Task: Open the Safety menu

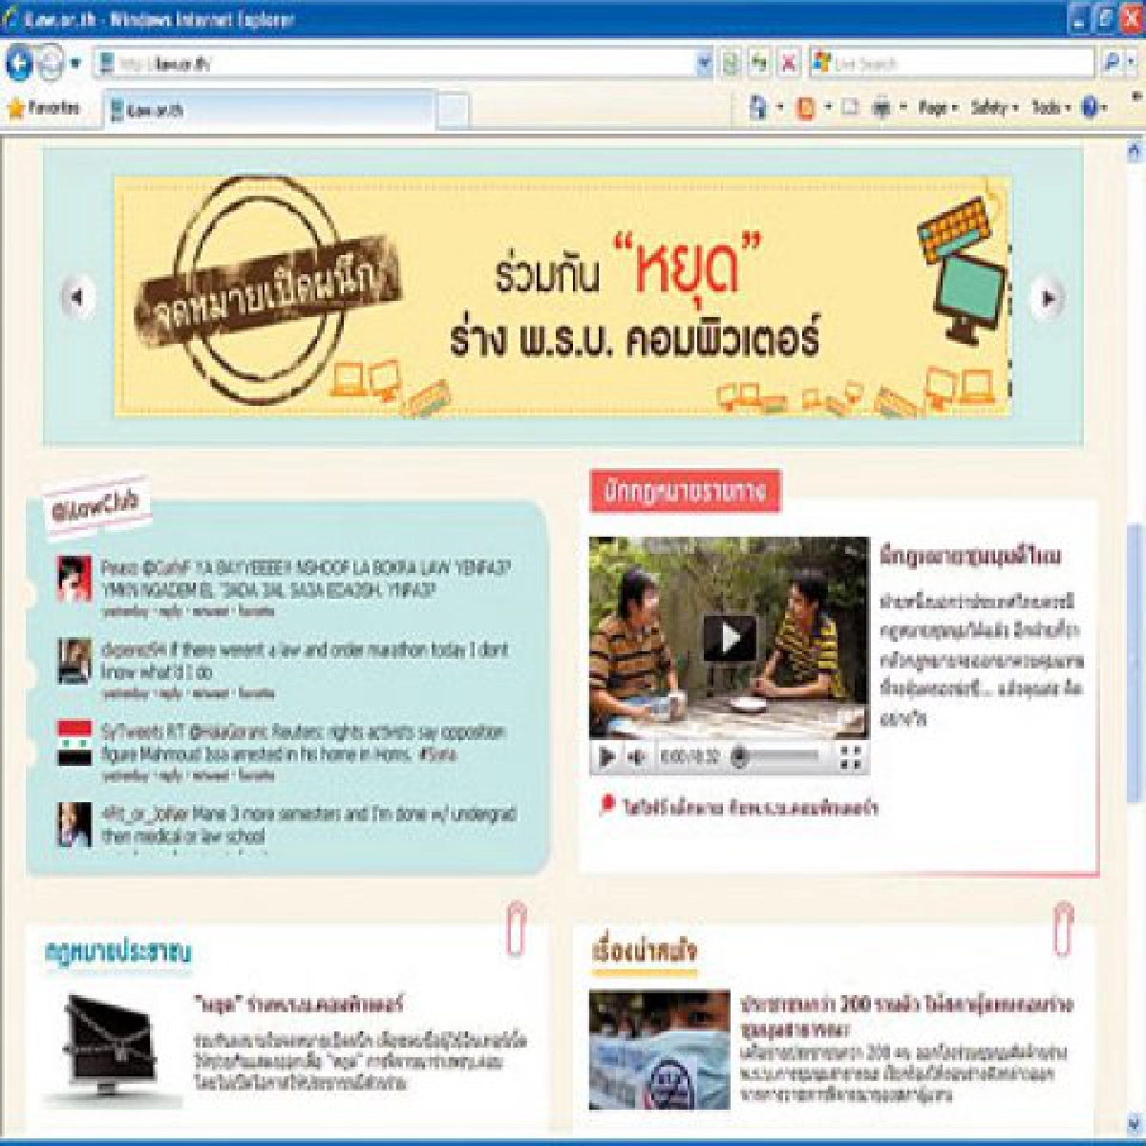Action: click(x=994, y=108)
